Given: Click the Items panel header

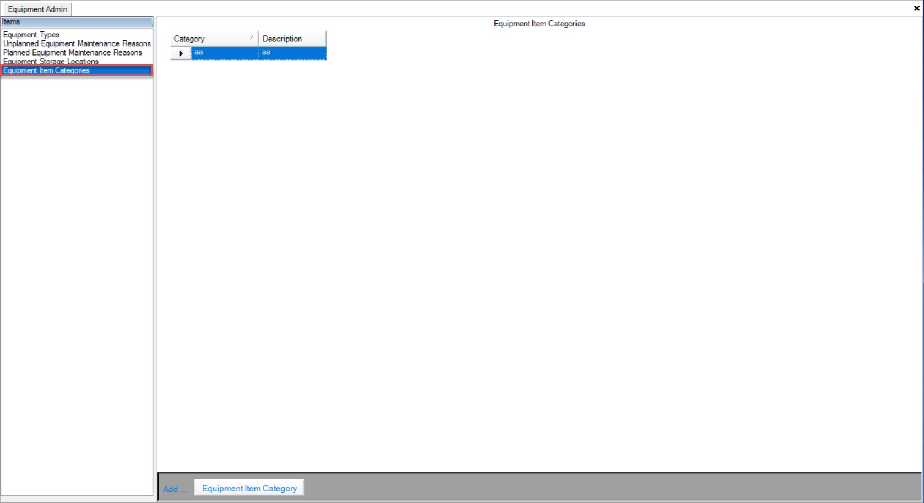Looking at the screenshot, I should tap(77, 22).
